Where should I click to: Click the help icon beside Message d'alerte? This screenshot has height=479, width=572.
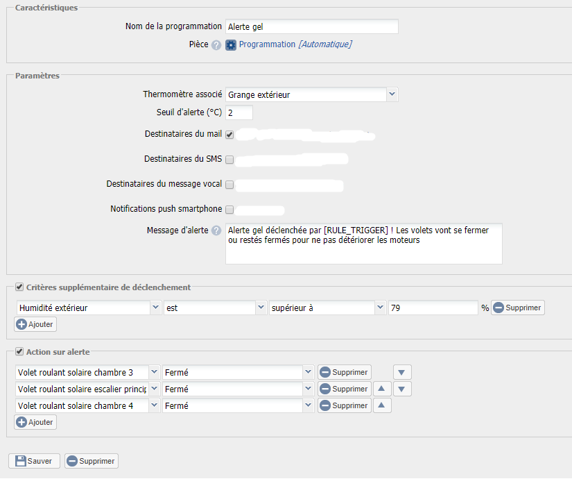tap(216, 230)
